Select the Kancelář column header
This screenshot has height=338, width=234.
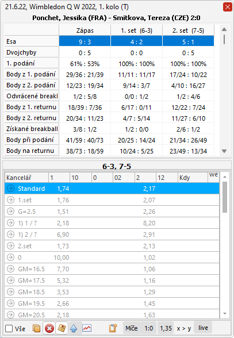pos(26,178)
